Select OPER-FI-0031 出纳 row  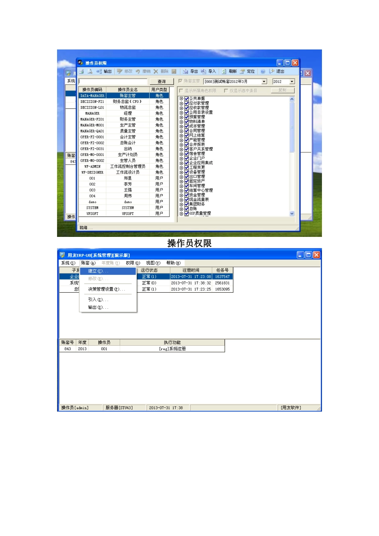pos(124,149)
